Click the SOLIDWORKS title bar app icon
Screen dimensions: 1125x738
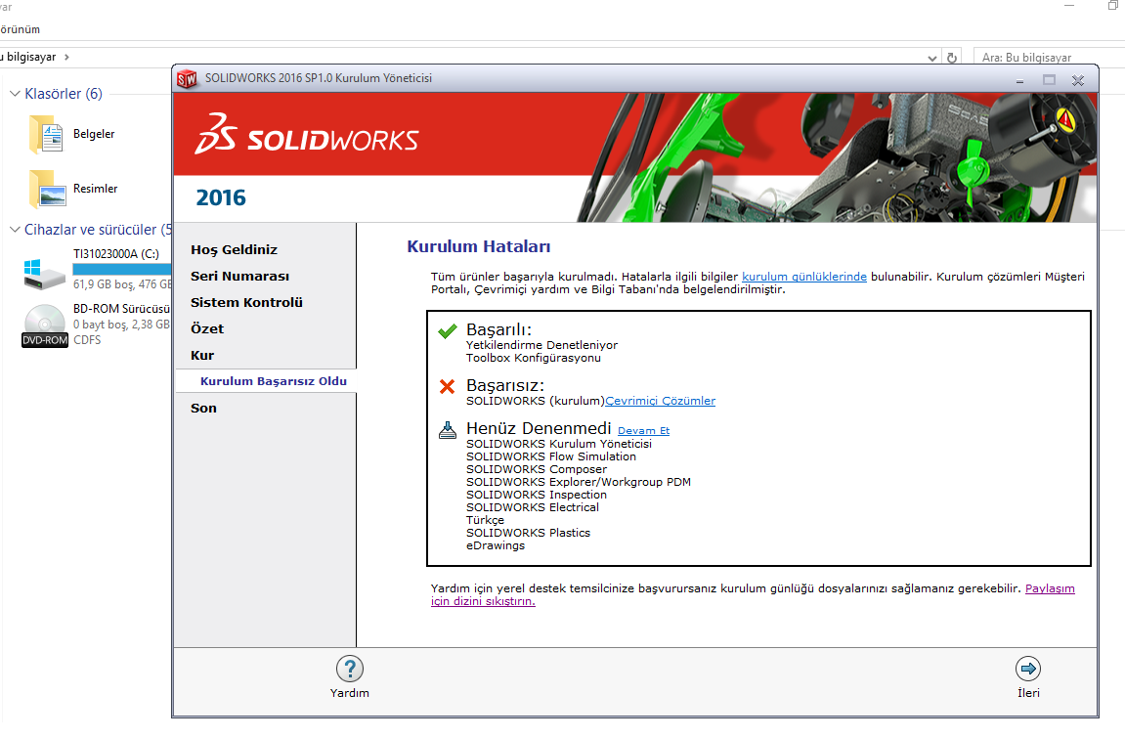click(187, 79)
